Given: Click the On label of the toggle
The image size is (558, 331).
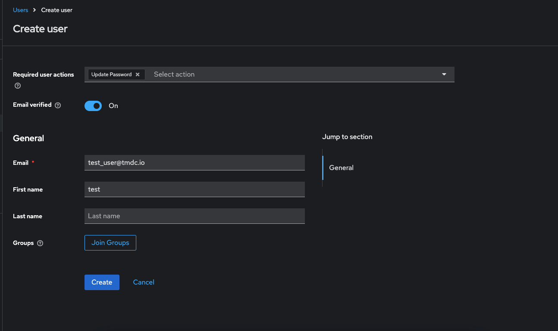Looking at the screenshot, I should click(113, 106).
